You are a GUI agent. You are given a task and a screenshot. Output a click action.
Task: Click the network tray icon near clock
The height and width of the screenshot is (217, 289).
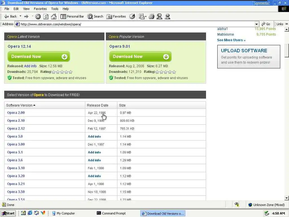coord(267,214)
